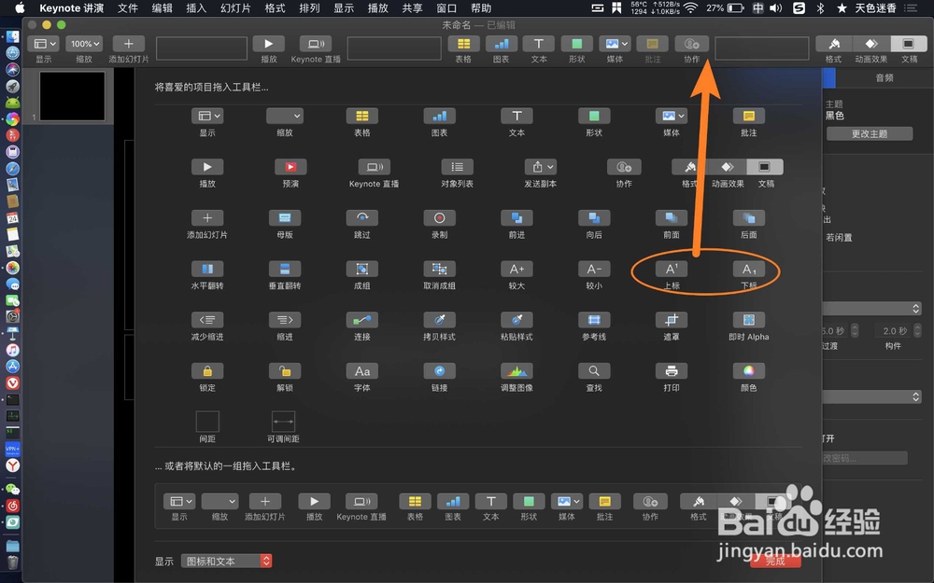The width and height of the screenshot is (934, 583).
Task: Click the 粘贴样式 paste style icon
Action: click(517, 320)
